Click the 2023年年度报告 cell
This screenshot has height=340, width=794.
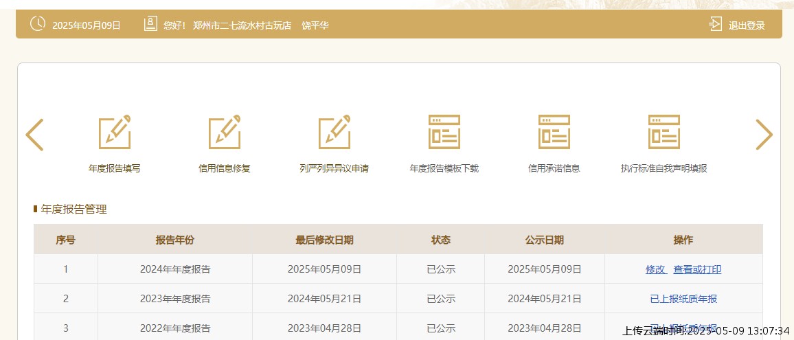click(x=175, y=299)
